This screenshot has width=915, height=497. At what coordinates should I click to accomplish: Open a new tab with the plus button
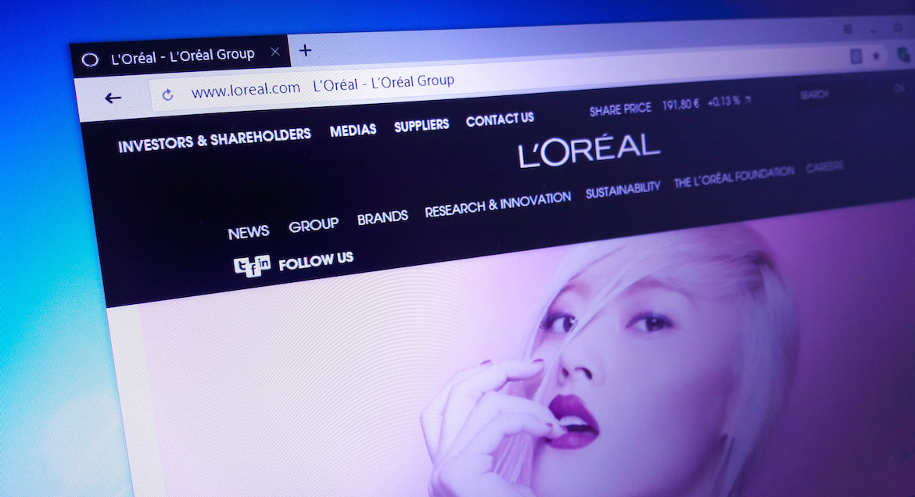coord(306,51)
